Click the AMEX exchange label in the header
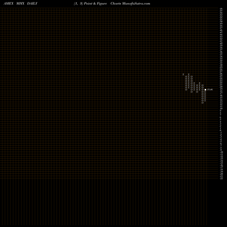The height and width of the screenshot is (227, 227). pyautogui.click(x=9, y=4)
